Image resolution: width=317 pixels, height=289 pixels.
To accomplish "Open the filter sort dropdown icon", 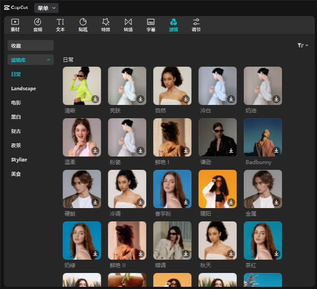I will click(302, 45).
